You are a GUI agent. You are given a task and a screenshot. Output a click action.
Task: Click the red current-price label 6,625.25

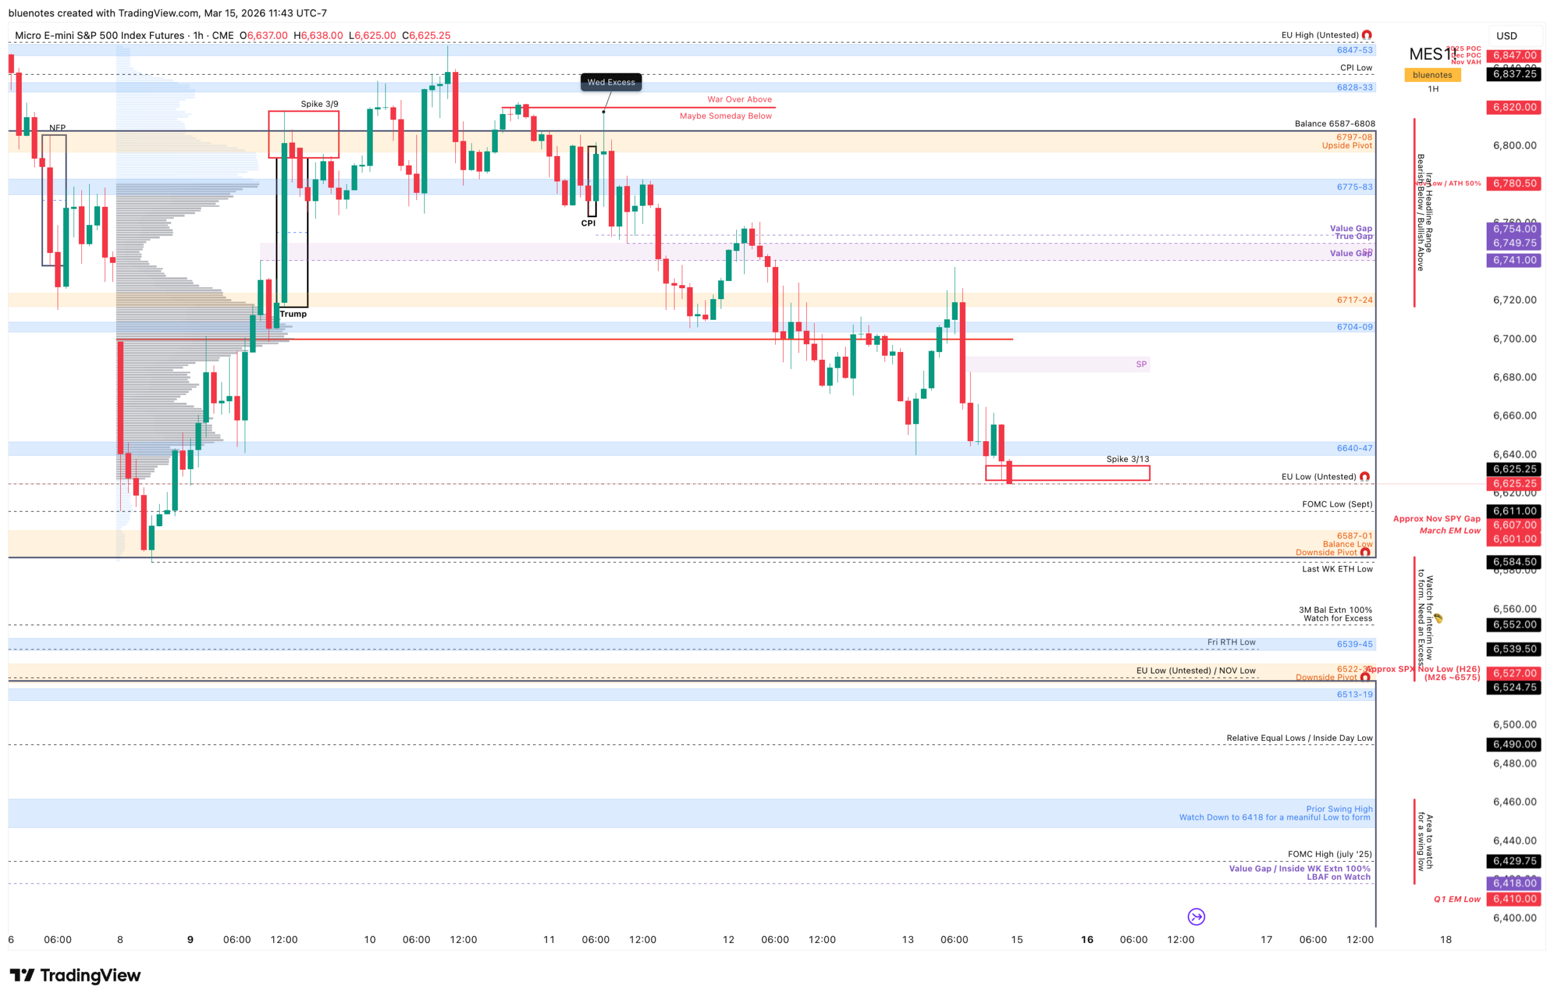[1514, 483]
